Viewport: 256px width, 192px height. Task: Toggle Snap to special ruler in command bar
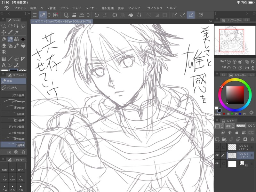pyautogui.click(x=183, y=15)
